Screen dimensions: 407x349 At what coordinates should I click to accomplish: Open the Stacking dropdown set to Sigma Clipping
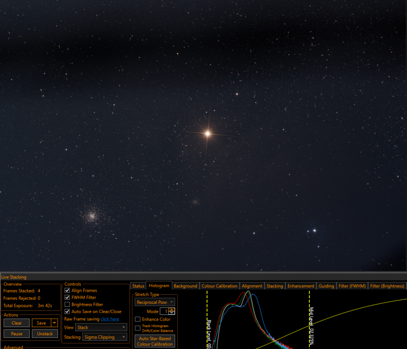coord(105,337)
